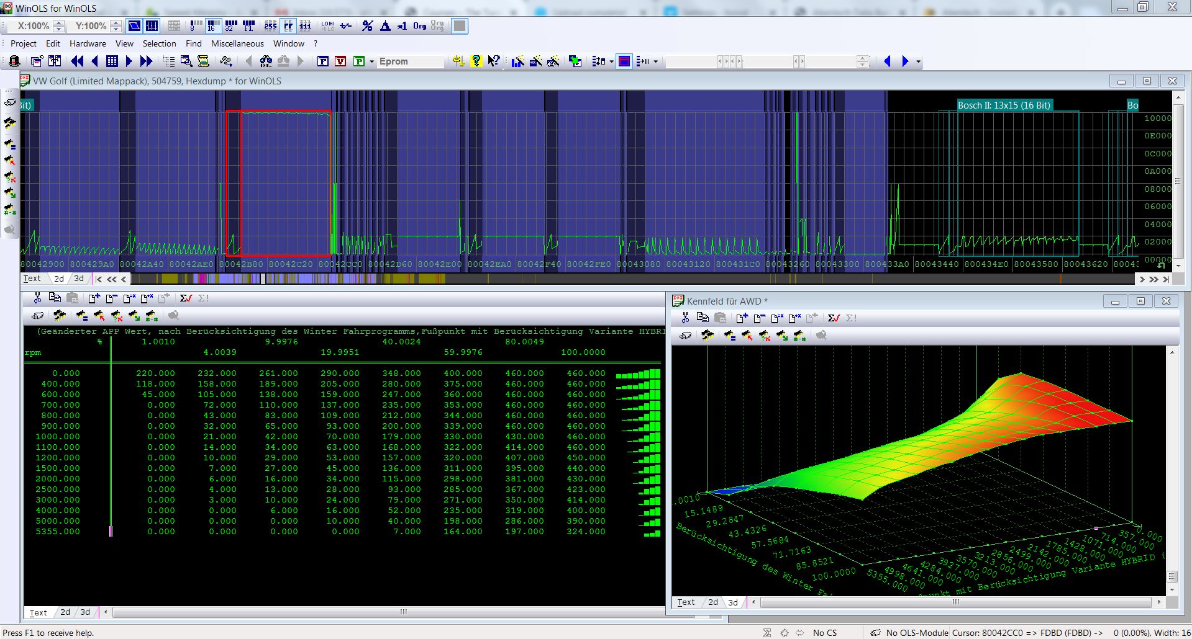Open the yellow question mark help icon
Viewport: 1192px width, 639px height.
point(476,61)
